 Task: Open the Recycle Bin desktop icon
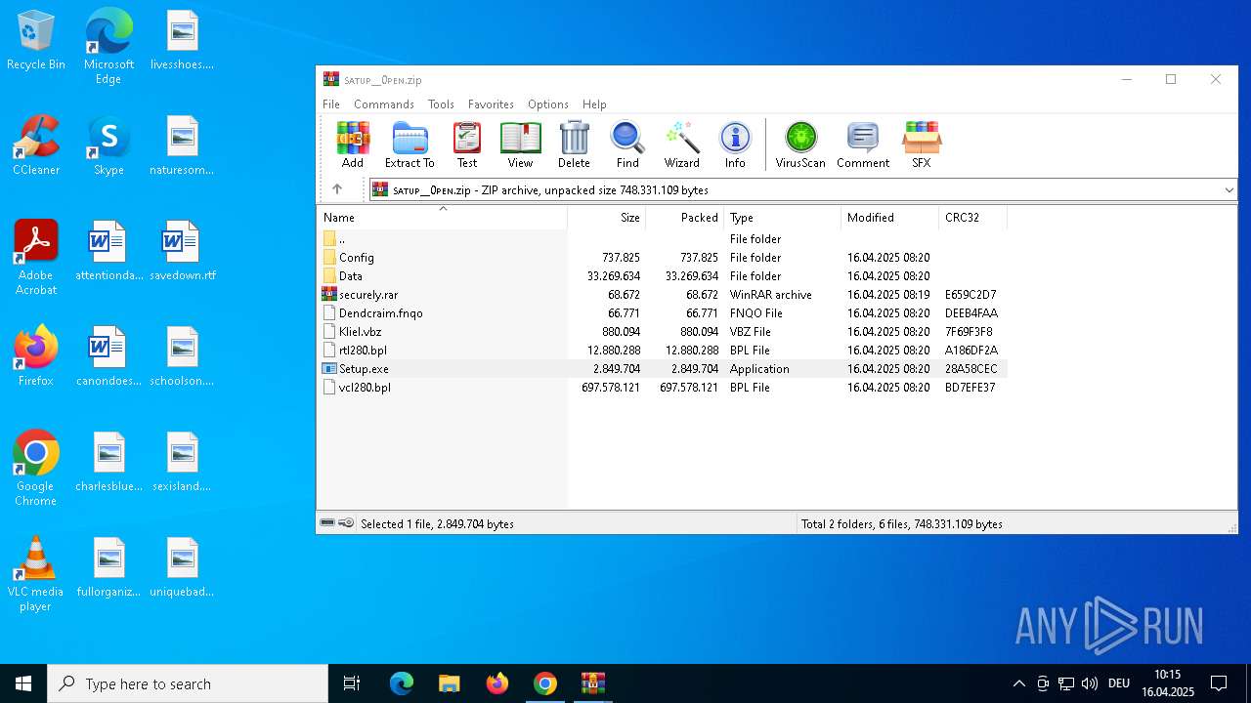point(36,40)
